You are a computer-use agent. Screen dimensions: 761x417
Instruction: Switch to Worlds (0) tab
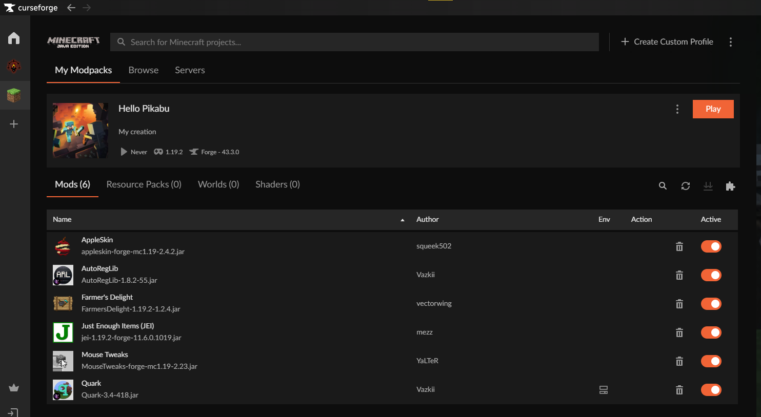(x=218, y=184)
